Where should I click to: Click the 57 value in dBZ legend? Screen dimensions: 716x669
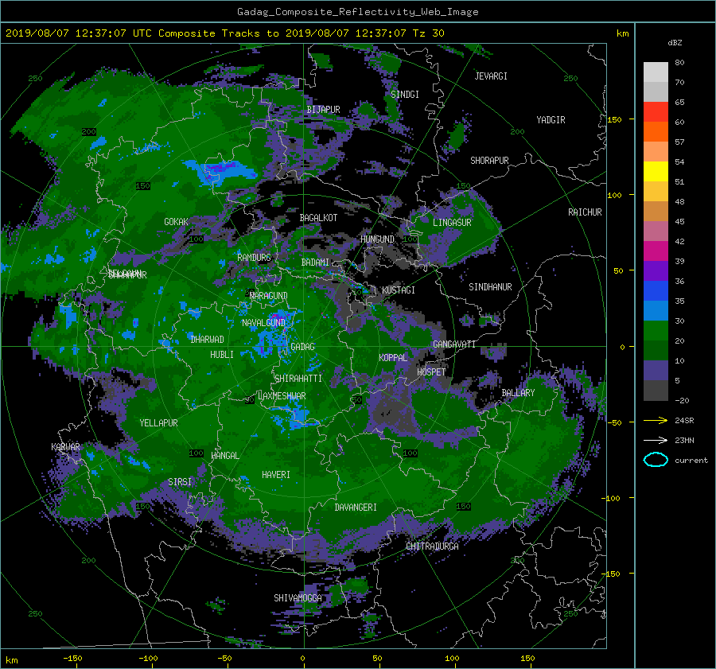(679, 142)
